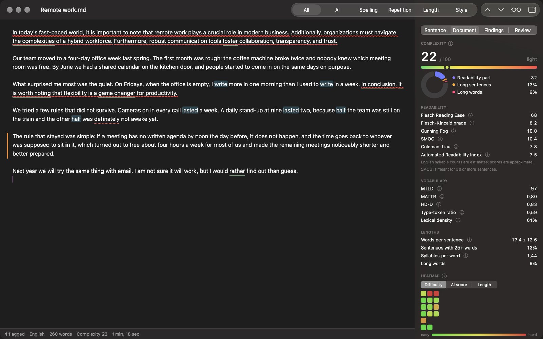Show info for Type-token ratio
Viewport: 543px width, 339px height.
click(x=462, y=212)
